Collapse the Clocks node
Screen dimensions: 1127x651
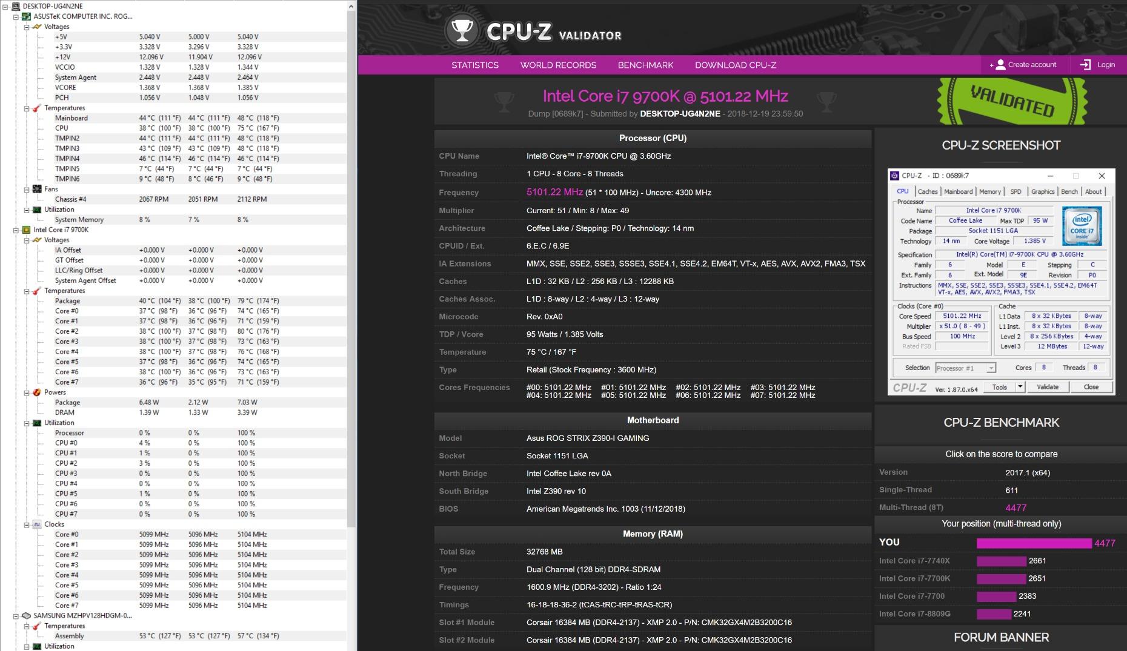pyautogui.click(x=26, y=524)
